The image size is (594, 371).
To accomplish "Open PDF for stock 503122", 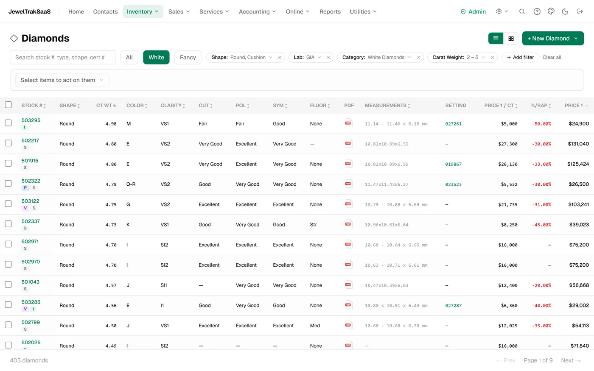I will (348, 204).
